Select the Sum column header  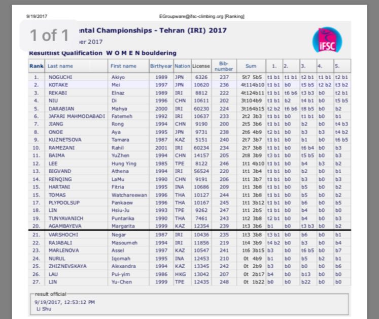coord(251,66)
